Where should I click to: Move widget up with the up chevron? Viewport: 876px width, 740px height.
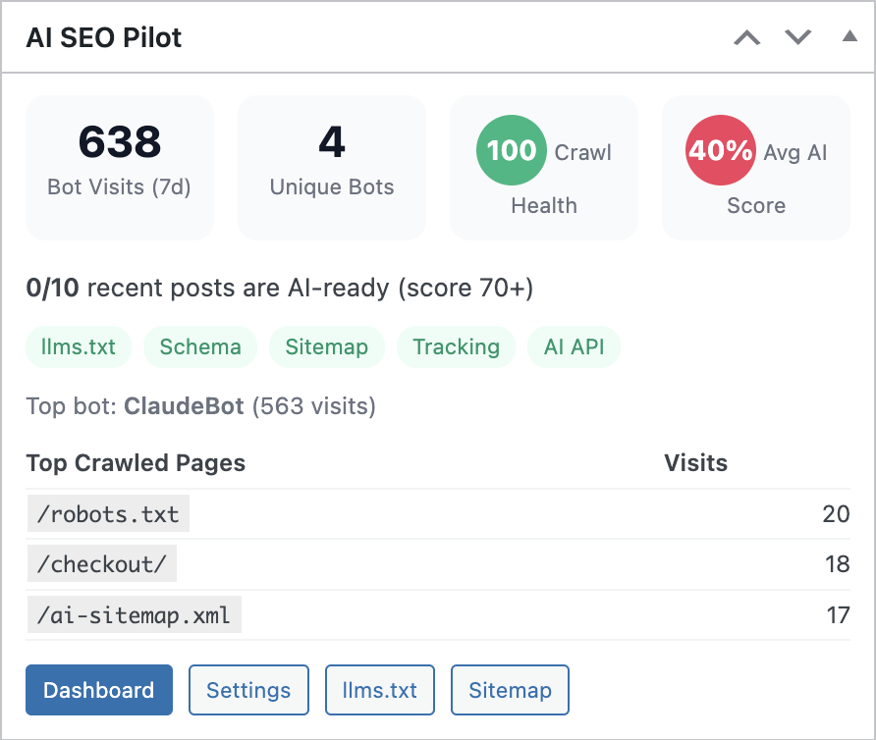coord(747,37)
